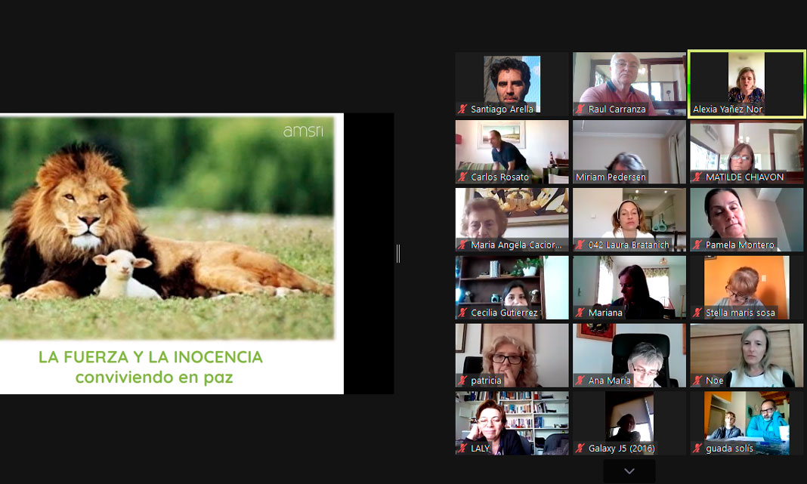This screenshot has height=484, width=807.
Task: Click the guada solís video tile
Action: pos(746,421)
